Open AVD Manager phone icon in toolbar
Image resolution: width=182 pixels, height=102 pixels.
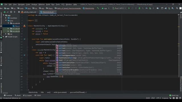[169, 8]
